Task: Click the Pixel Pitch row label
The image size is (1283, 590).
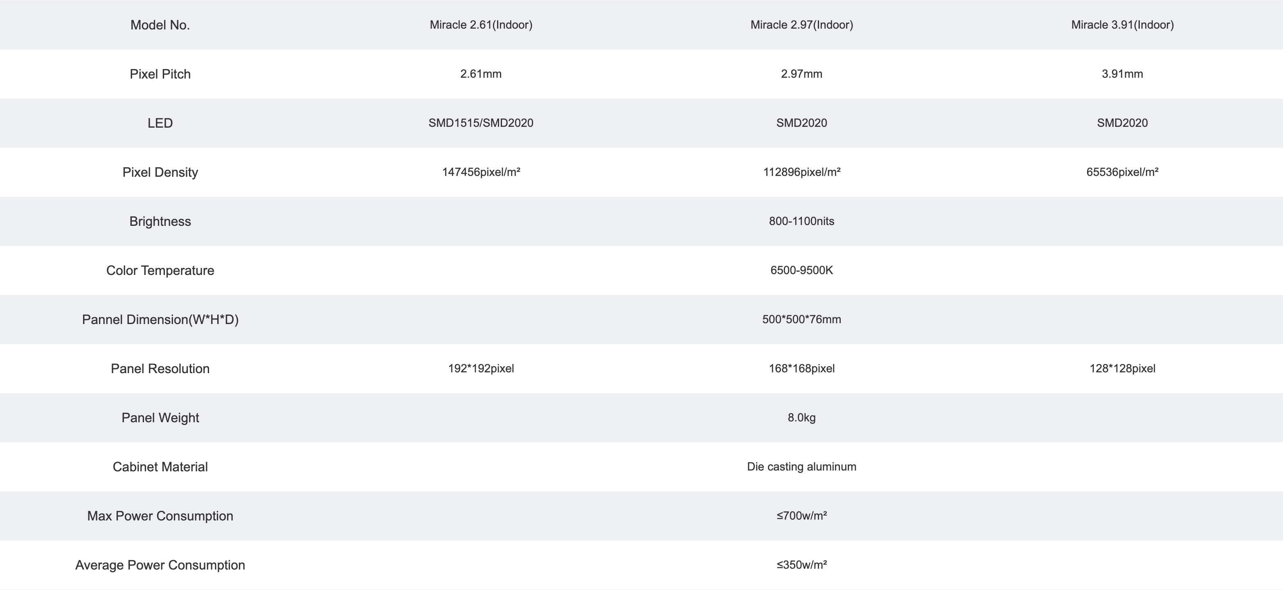Action: click(x=160, y=74)
